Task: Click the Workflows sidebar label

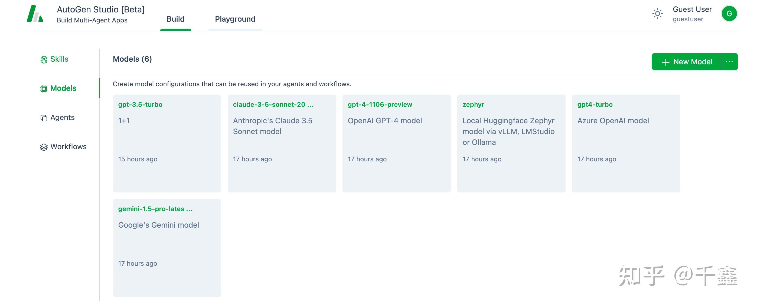Action: click(x=68, y=147)
